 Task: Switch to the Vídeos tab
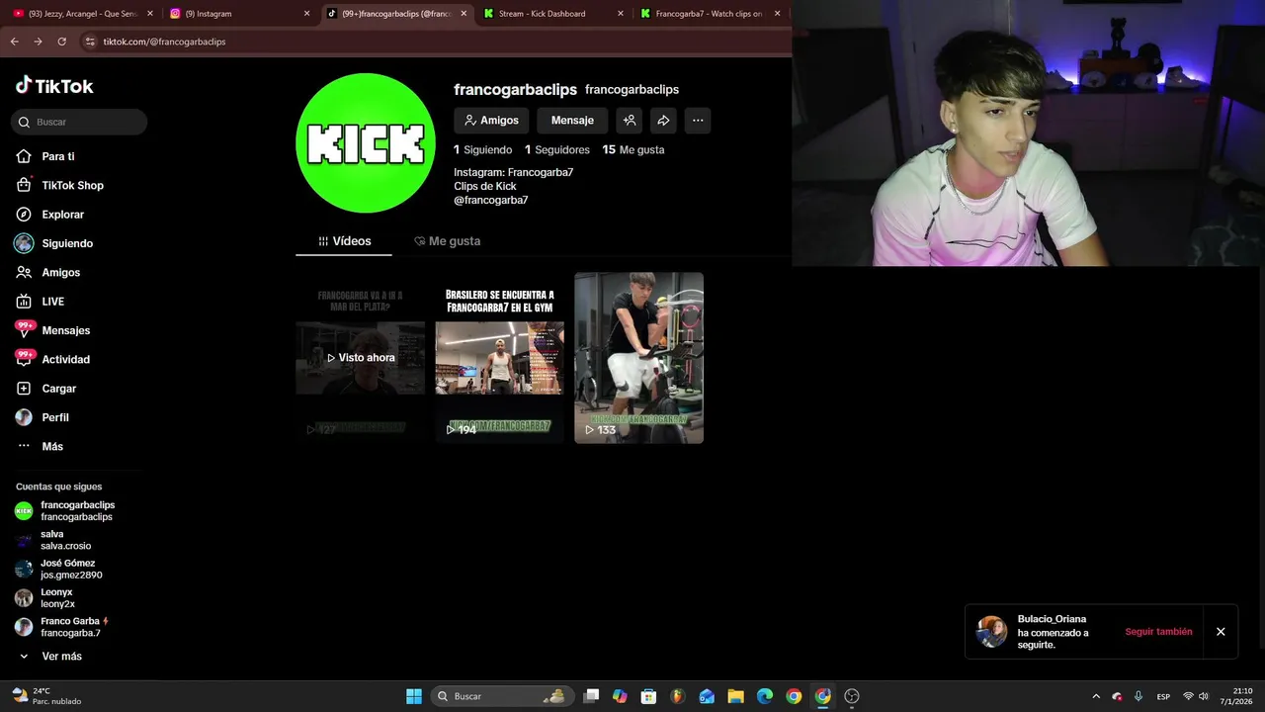click(x=344, y=241)
